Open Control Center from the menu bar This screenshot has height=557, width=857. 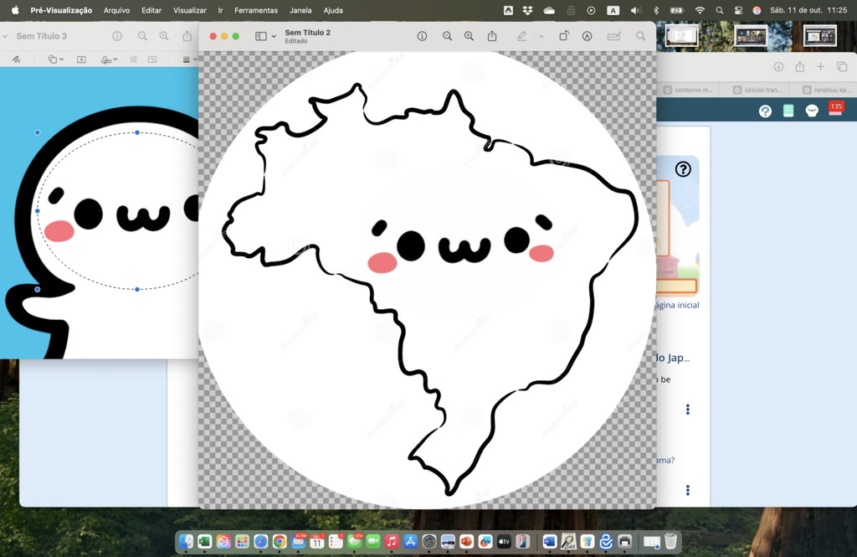click(738, 10)
